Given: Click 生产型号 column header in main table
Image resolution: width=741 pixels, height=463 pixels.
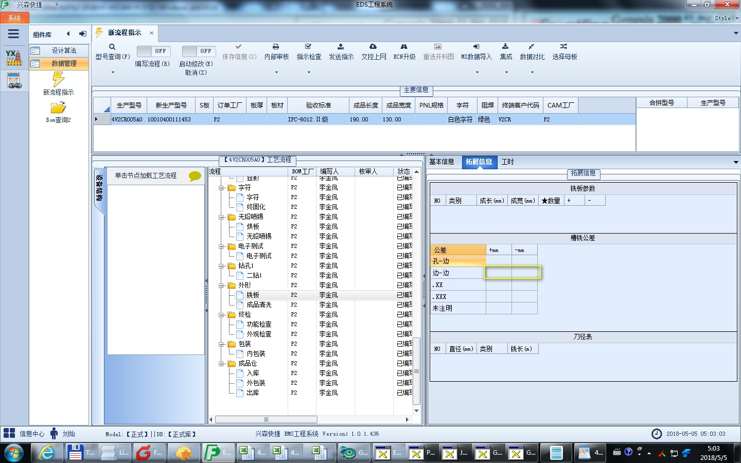Looking at the screenshot, I should [x=129, y=105].
